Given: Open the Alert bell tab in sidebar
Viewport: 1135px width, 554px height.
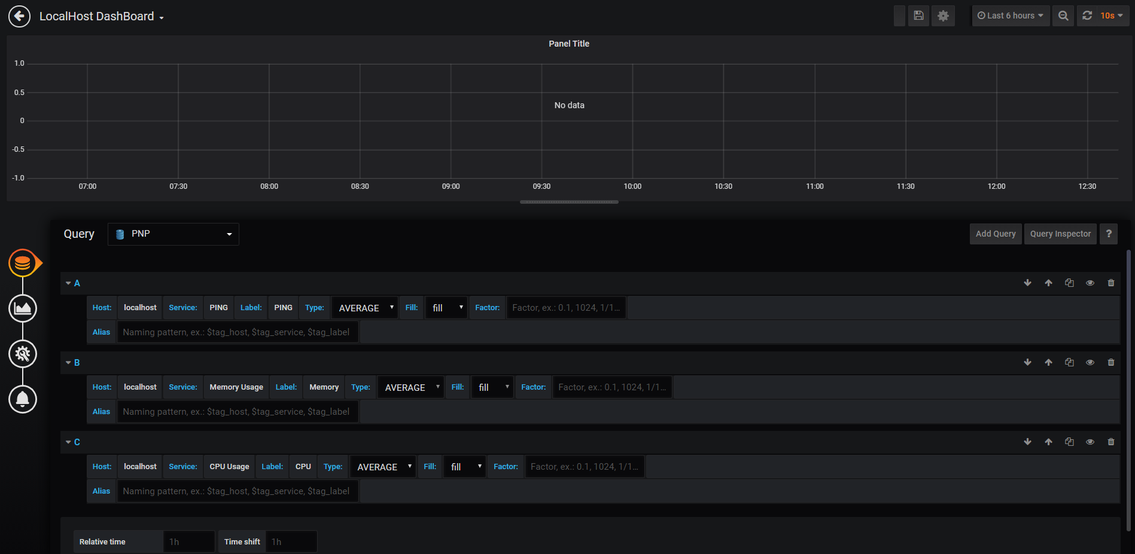Looking at the screenshot, I should pyautogui.click(x=23, y=399).
